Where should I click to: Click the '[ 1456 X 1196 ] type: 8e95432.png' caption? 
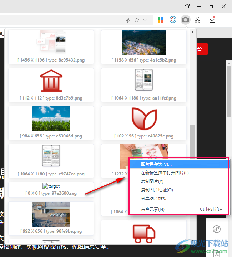51,60
